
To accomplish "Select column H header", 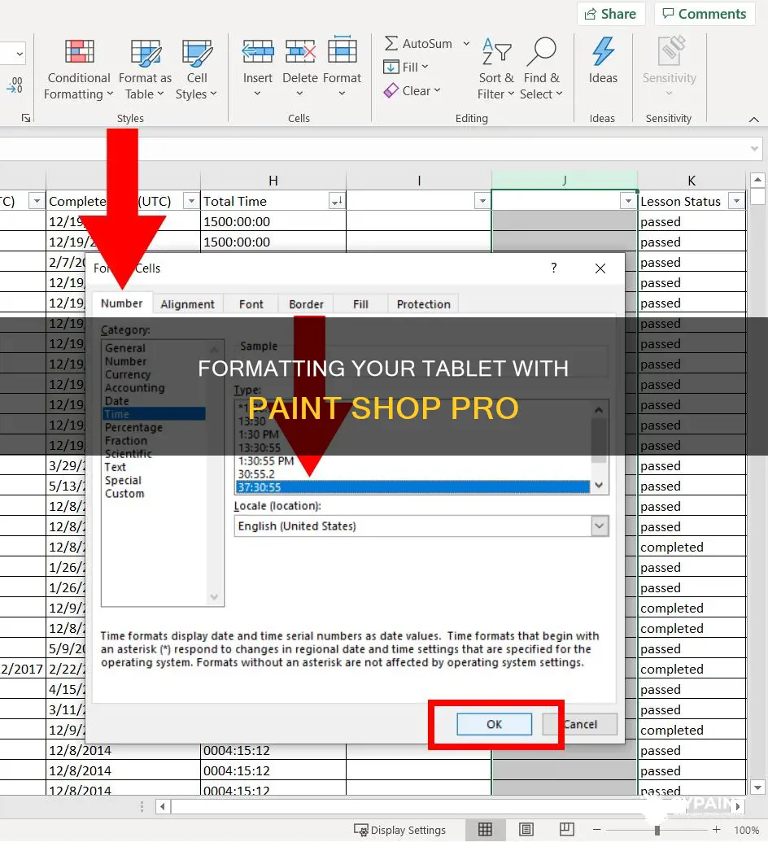I will click(273, 181).
